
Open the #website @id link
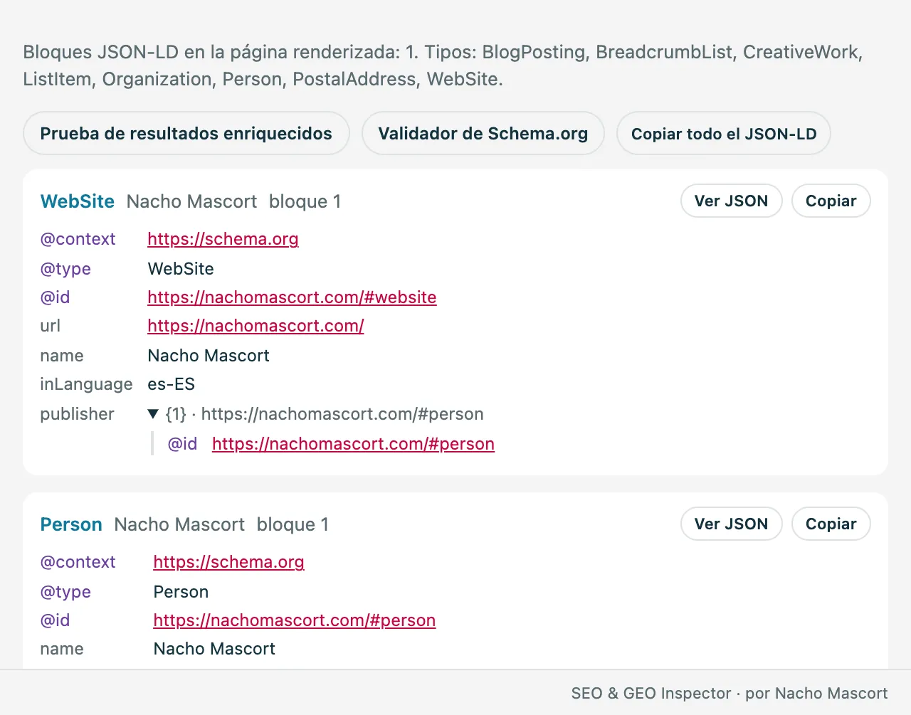292,297
